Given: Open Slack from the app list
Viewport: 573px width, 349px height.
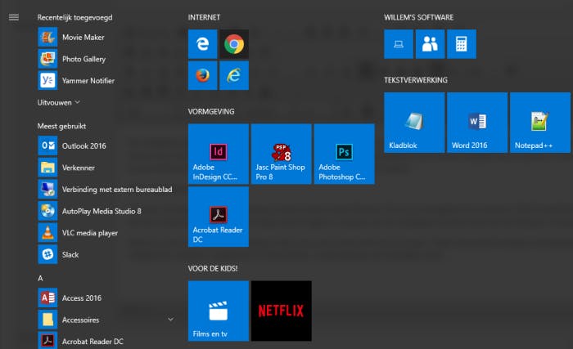Looking at the screenshot, I should pos(70,254).
